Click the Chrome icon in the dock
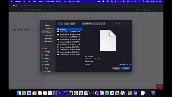Viewport: 172px width, 97px height. pos(76,93)
